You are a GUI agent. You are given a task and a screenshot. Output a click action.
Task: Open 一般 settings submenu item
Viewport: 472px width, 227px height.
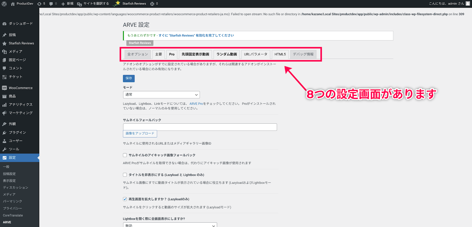6,167
